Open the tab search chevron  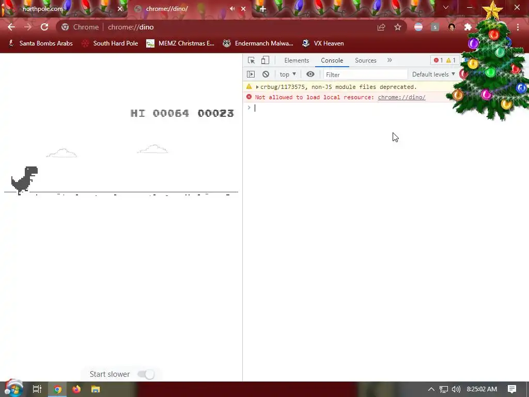446,7
